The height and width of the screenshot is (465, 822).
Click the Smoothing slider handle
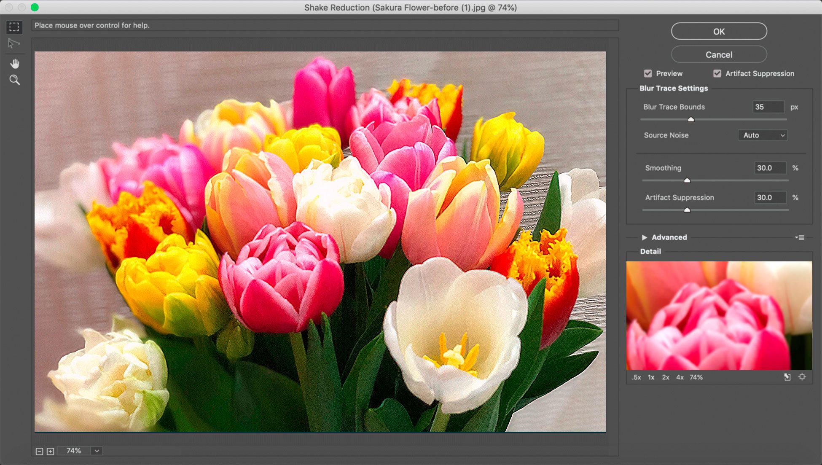(x=687, y=180)
